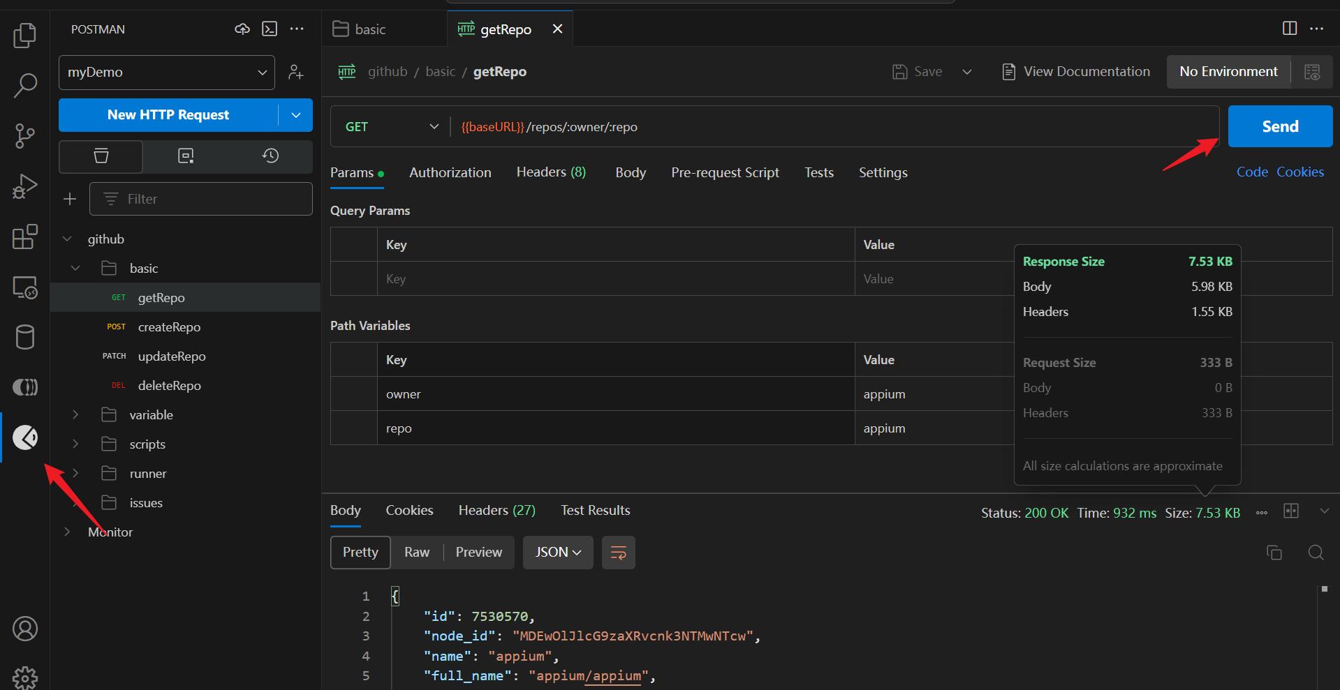Collapse the github collection
Viewport: 1340px width, 690px height.
[67, 239]
